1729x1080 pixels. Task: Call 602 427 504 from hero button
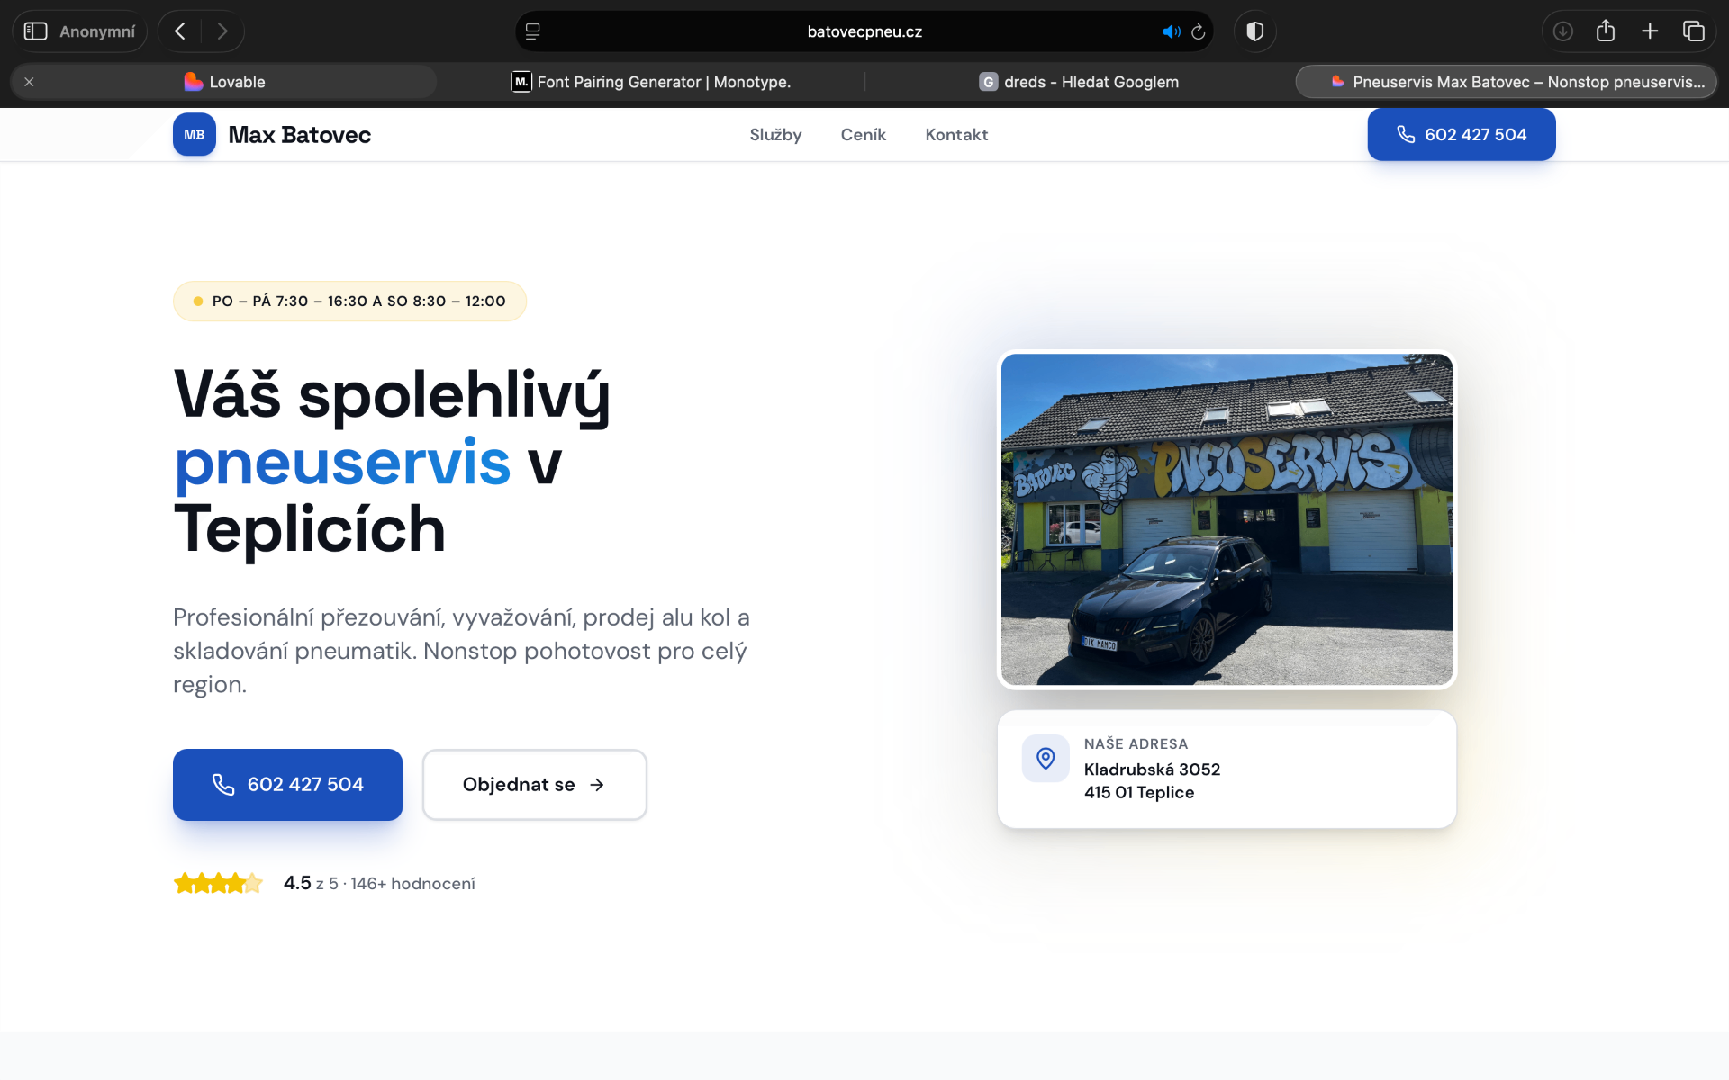click(x=287, y=785)
